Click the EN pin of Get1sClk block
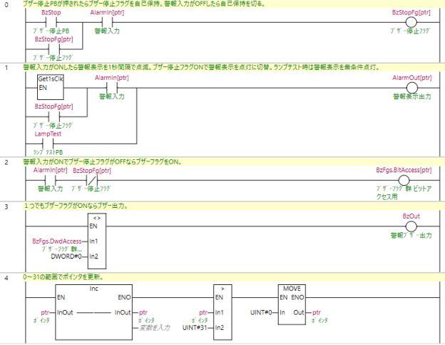The height and width of the screenshot is (345, 445). coord(43,88)
